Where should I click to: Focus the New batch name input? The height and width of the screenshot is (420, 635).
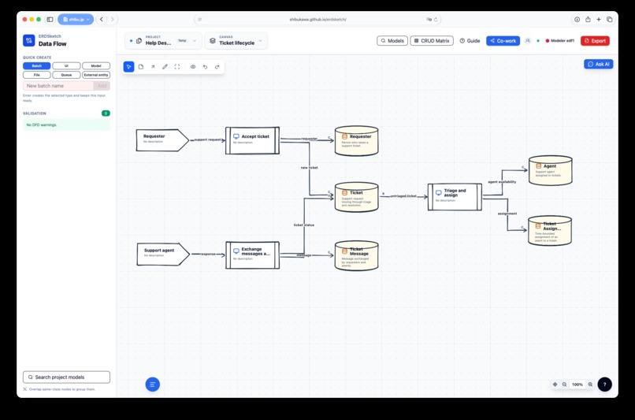58,85
